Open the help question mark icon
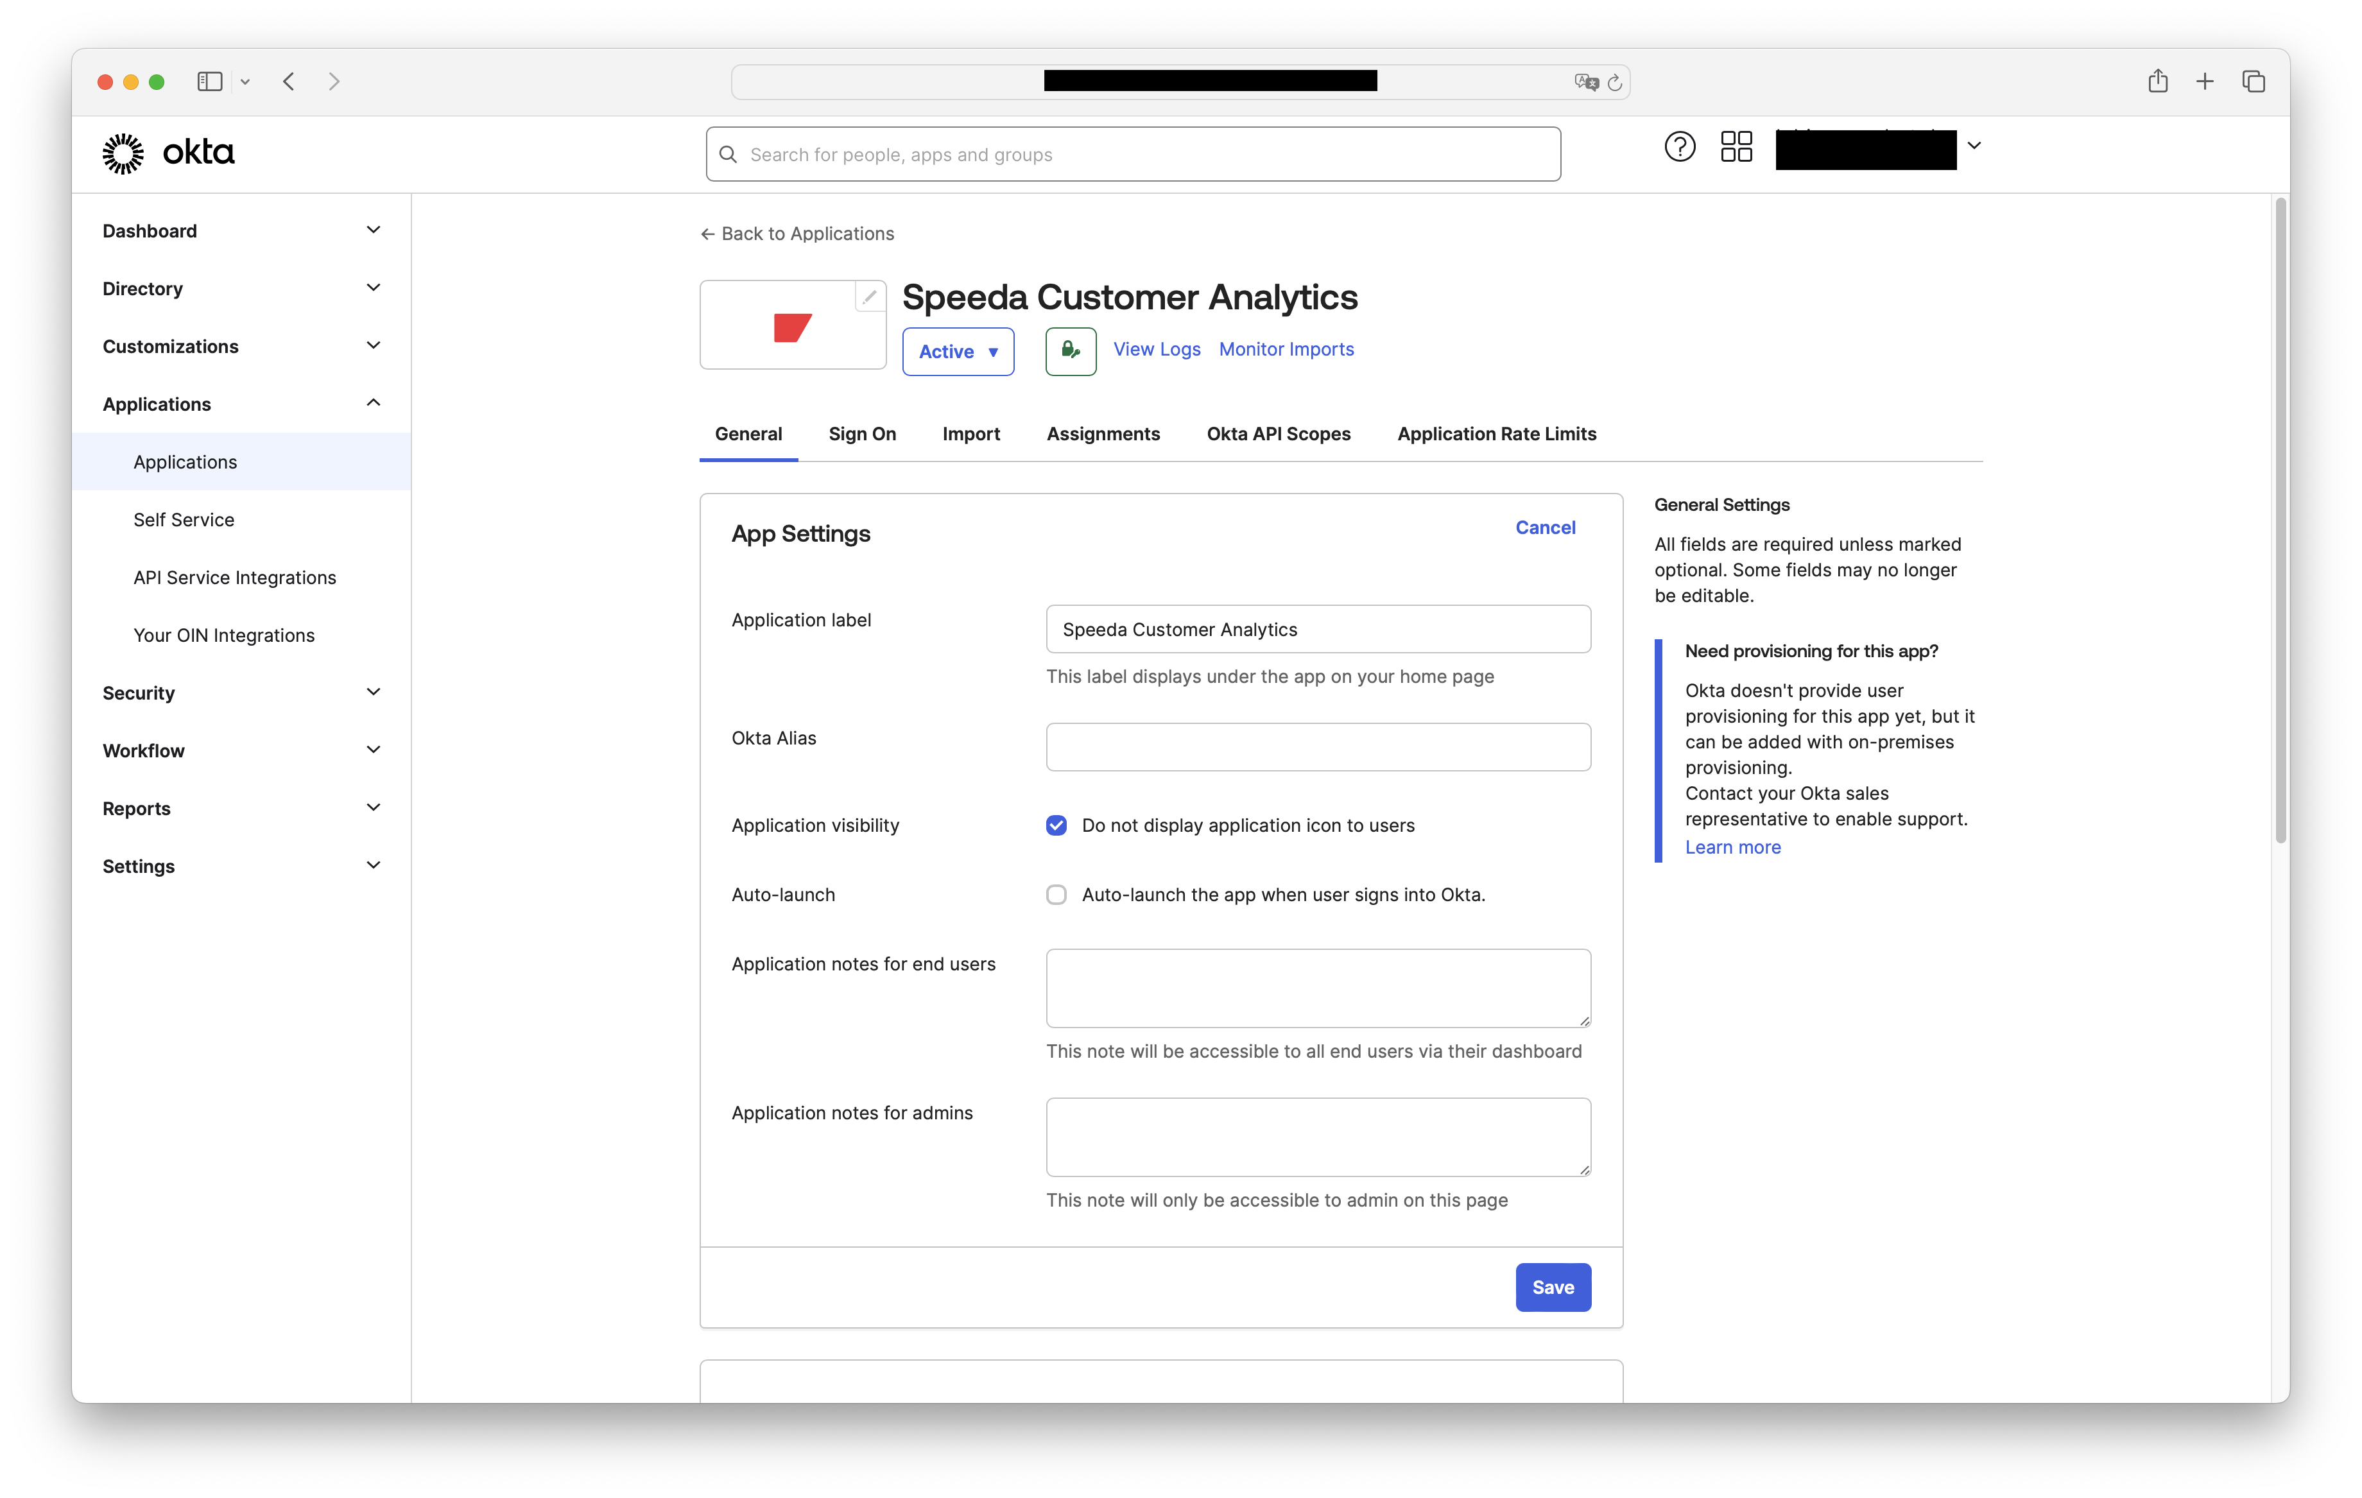Screen dimensions: 2362x1498 click(x=1679, y=147)
